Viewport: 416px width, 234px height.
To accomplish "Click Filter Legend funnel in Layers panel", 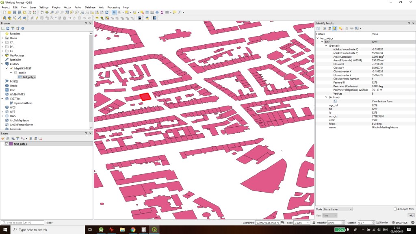I will tap(18, 139).
